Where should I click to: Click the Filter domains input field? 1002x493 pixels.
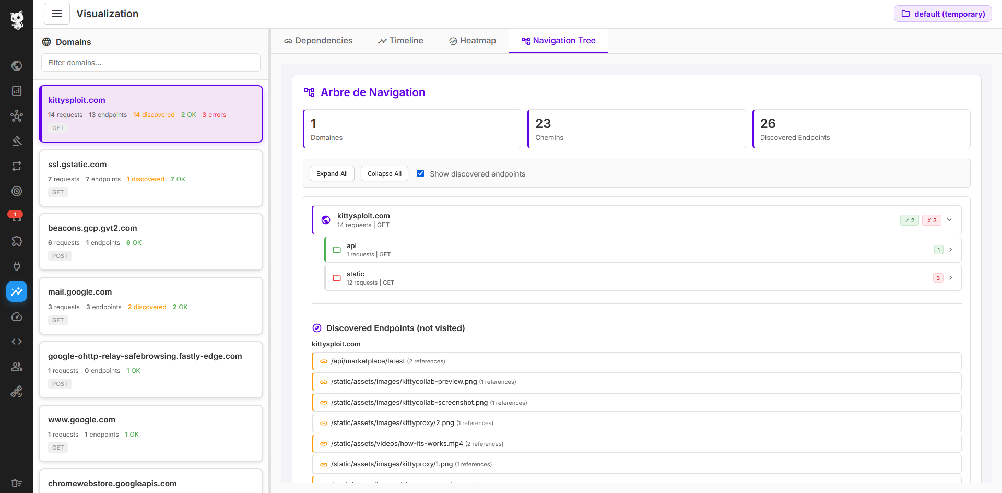[150, 62]
